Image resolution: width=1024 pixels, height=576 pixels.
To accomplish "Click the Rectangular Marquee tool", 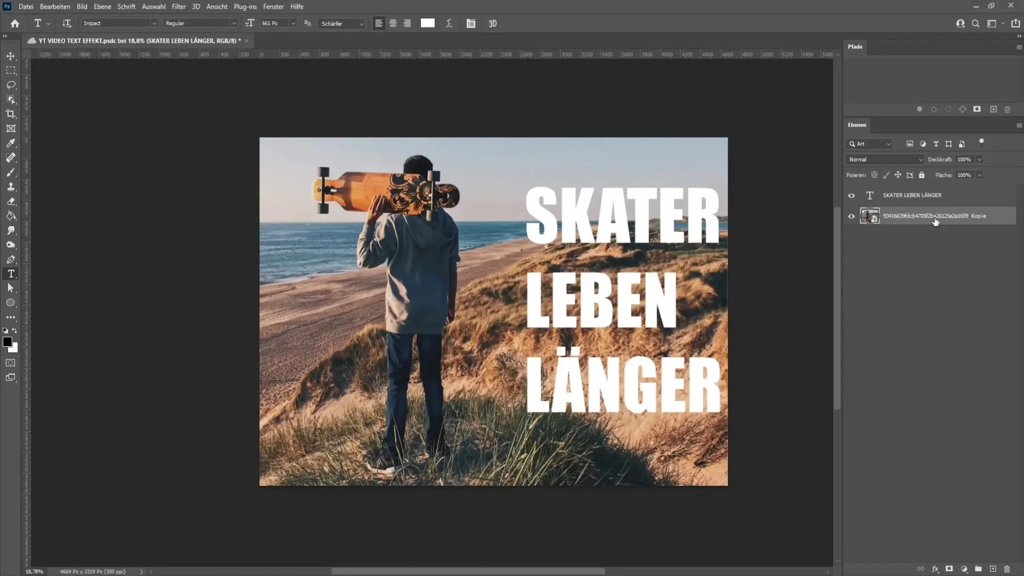I will 11,70.
